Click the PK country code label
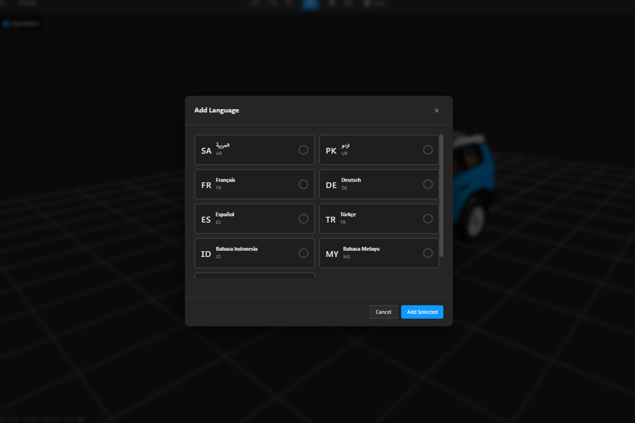Screen dimensions: 635x423 [x=331, y=151]
